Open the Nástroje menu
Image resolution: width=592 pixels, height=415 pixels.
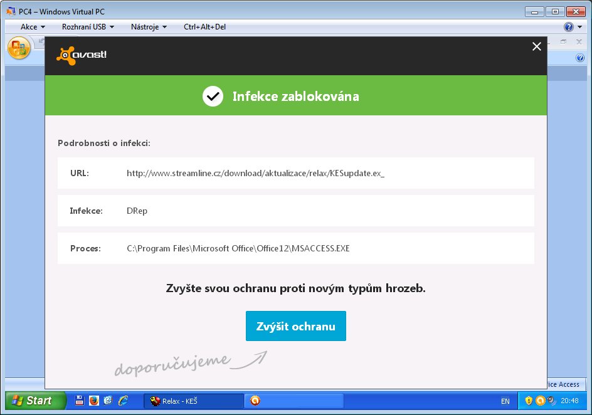pyautogui.click(x=149, y=27)
